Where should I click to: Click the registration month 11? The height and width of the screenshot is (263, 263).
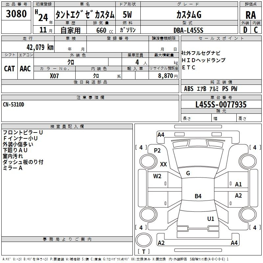43,30
